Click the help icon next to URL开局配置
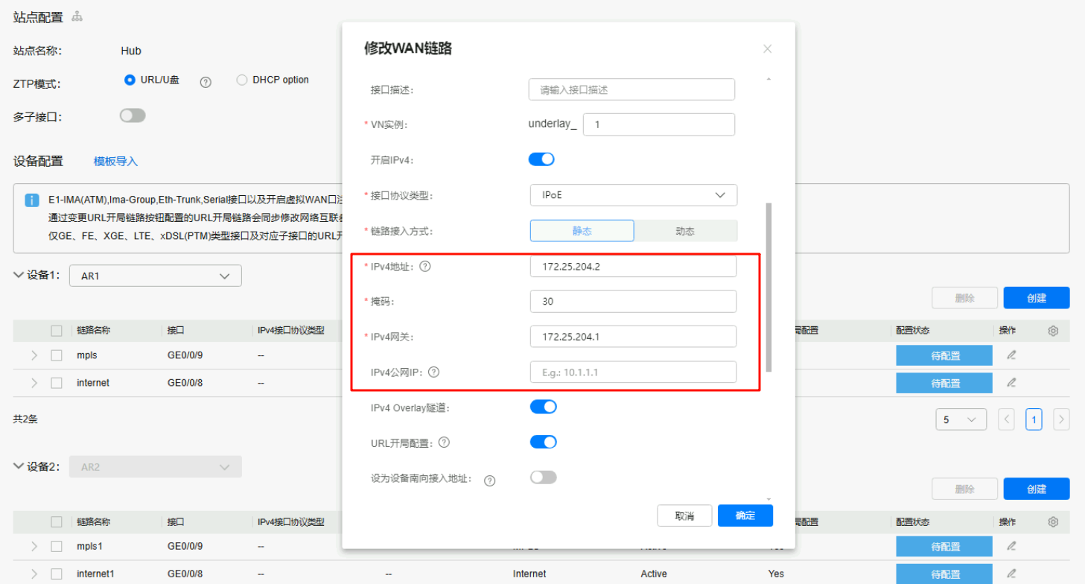The height and width of the screenshot is (584, 1085). point(444,442)
